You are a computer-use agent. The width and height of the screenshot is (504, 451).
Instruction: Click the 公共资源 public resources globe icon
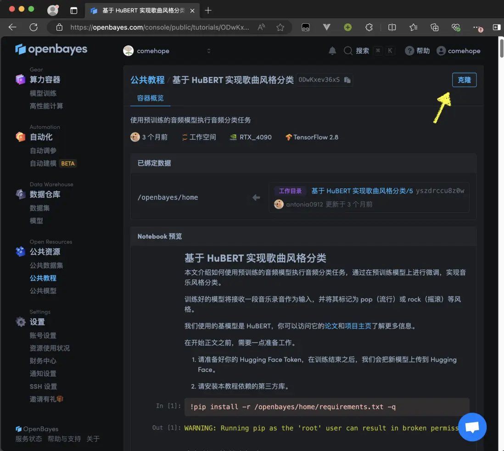coord(20,251)
